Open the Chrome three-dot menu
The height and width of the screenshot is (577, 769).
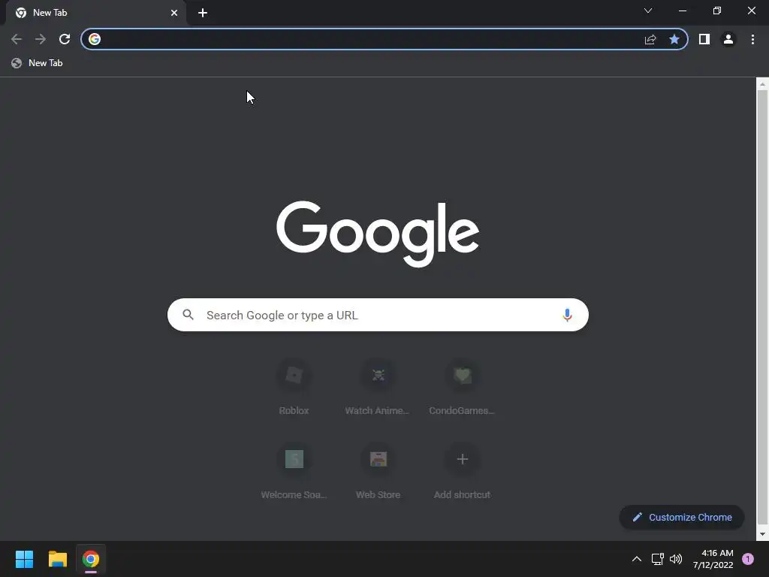[x=752, y=39]
